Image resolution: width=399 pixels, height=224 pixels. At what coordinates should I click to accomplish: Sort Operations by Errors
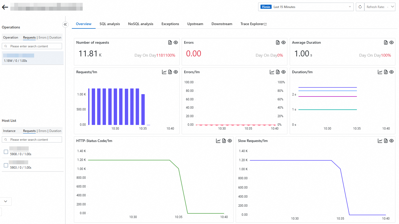tap(43, 38)
